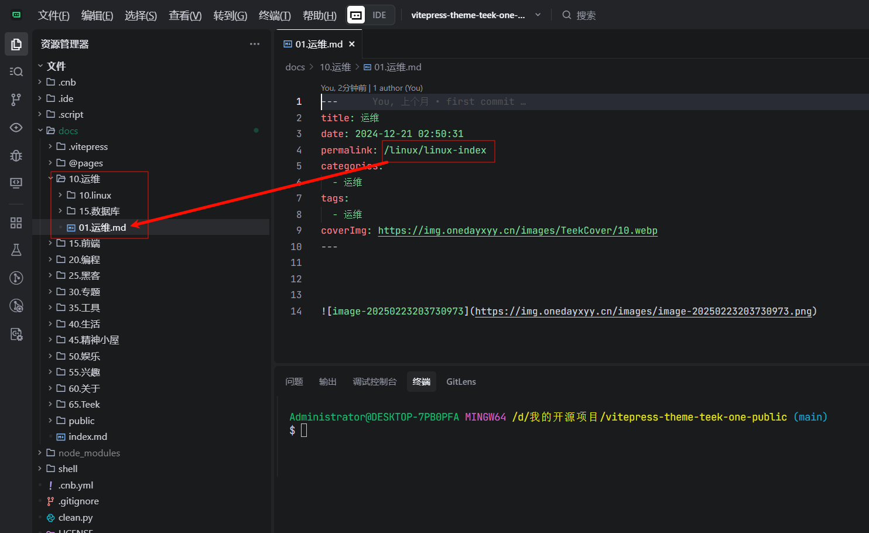Open the Testing flask icon
Viewport: 869px width, 533px height.
click(x=16, y=250)
